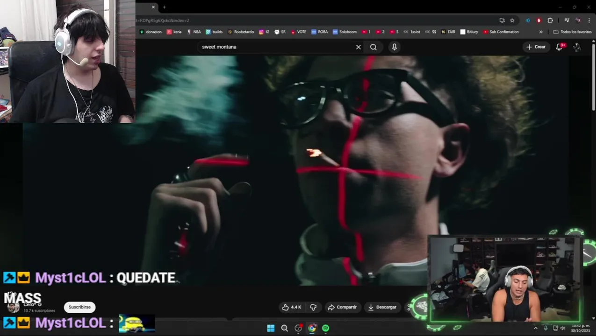Screen dimensions: 596x336
Task: Open the YouTube bookmark labeled 1
Action: (366, 32)
